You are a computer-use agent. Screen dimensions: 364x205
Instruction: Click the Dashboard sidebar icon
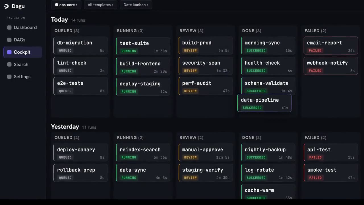coord(9,28)
